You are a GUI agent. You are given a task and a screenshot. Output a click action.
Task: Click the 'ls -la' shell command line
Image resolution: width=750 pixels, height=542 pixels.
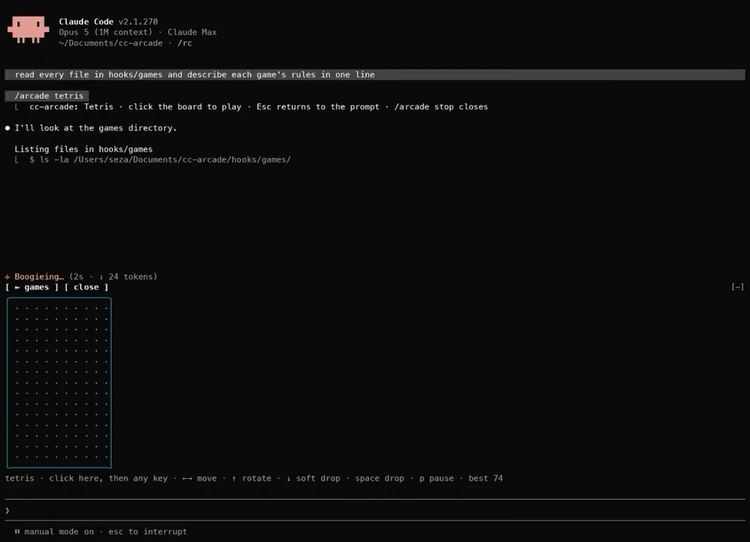coord(160,160)
